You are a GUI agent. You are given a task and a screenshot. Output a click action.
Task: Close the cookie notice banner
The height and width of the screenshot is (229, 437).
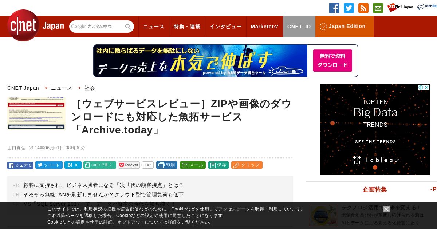pos(386,209)
